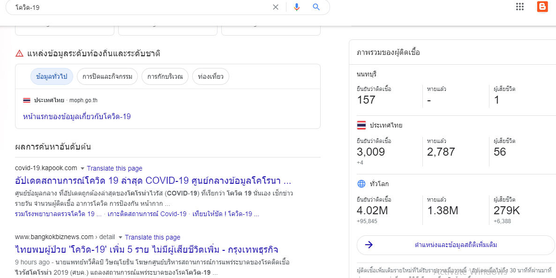
Task: Click the search input field containing โควิด-19
Action: point(141,8)
